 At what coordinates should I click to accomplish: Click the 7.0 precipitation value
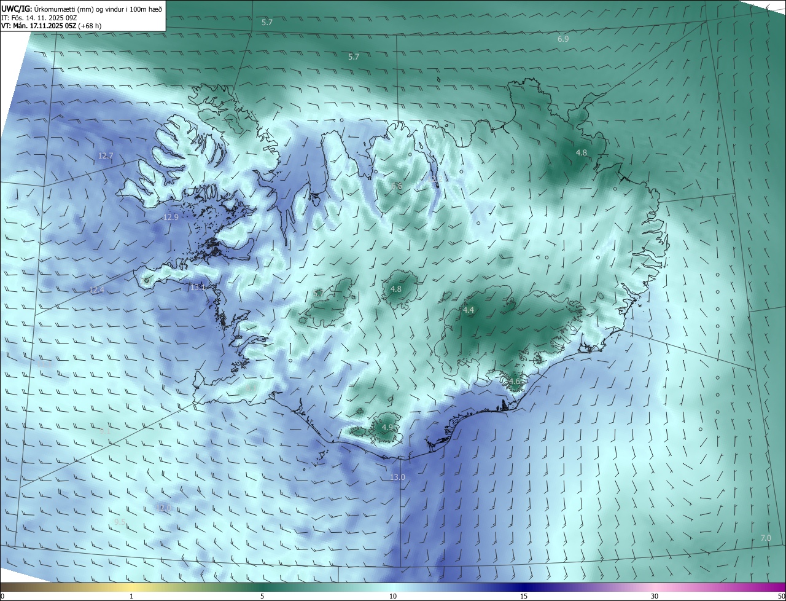click(766, 538)
